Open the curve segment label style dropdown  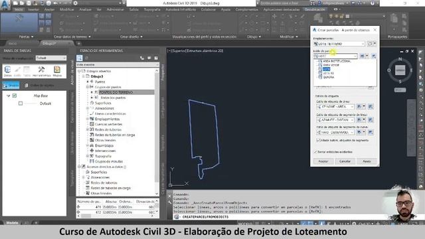335,132
